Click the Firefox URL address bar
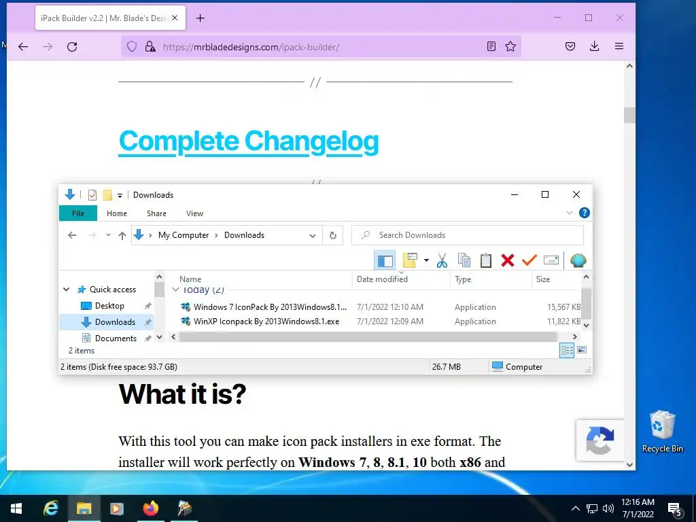696x522 pixels. (x=321, y=47)
